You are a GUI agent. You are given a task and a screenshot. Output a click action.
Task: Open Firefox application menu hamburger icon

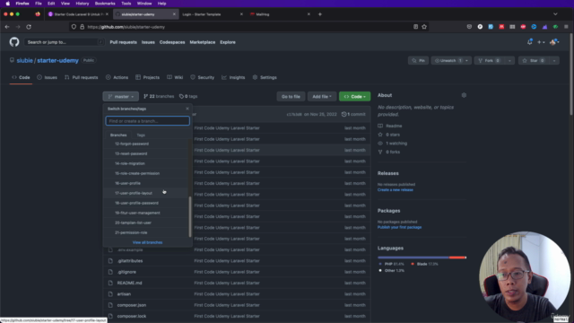[566, 27]
